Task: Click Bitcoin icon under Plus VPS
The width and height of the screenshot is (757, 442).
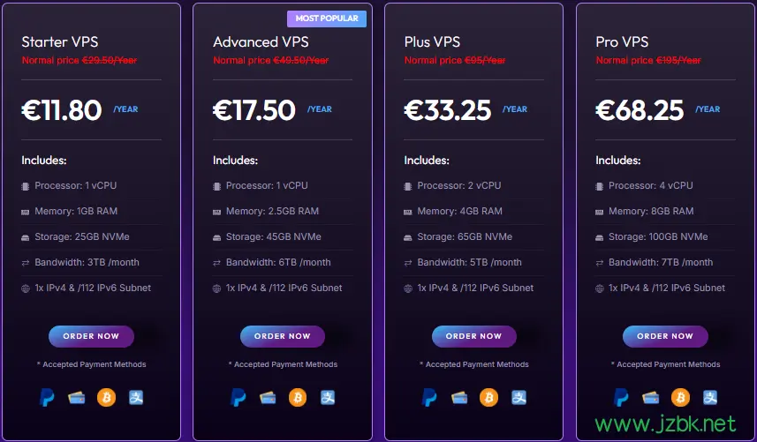Action: [x=488, y=398]
